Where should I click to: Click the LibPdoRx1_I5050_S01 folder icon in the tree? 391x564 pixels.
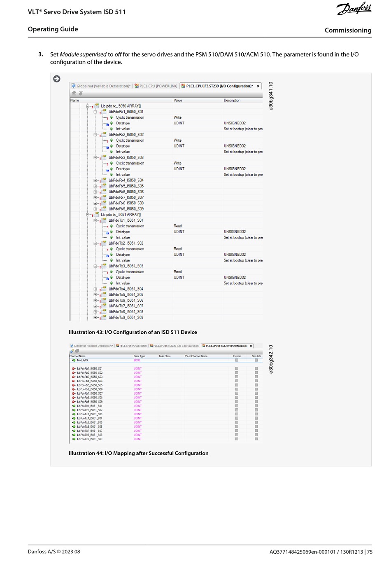pyautogui.click(x=104, y=112)
